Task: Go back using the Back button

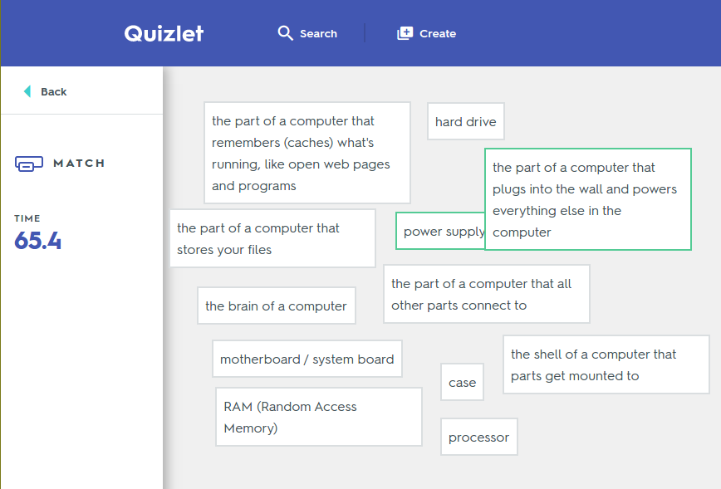Action: (x=45, y=91)
